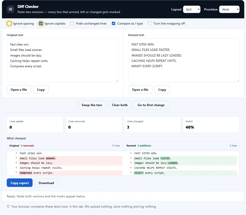Copy the Revised text
This screenshot has height=215, width=246.
pyautogui.click(x=162, y=89)
